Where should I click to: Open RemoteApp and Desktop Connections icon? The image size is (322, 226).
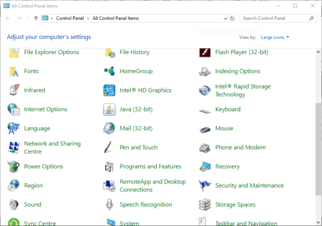pos(109,185)
